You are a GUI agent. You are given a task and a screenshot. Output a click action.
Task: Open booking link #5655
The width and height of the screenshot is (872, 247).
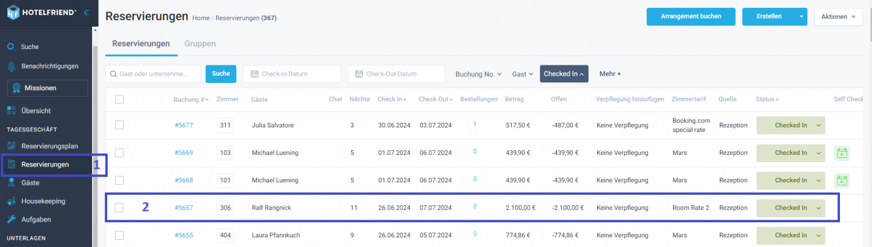(x=183, y=235)
